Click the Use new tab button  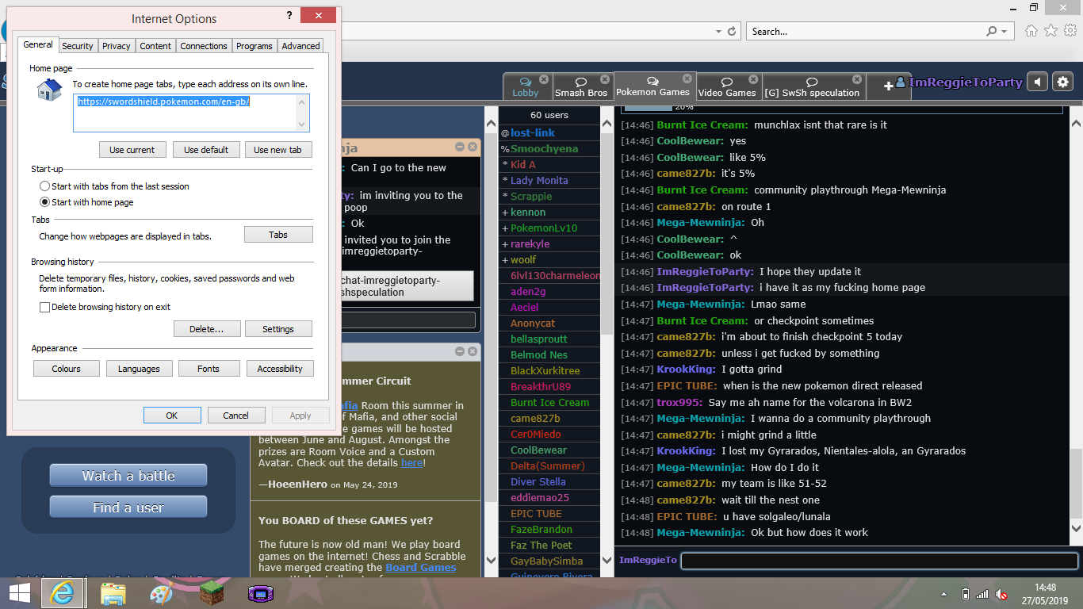277,150
